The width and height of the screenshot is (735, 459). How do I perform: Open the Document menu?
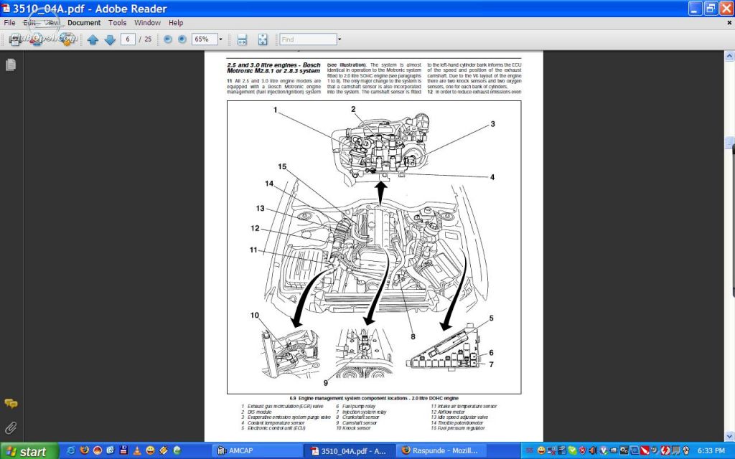pyautogui.click(x=84, y=22)
